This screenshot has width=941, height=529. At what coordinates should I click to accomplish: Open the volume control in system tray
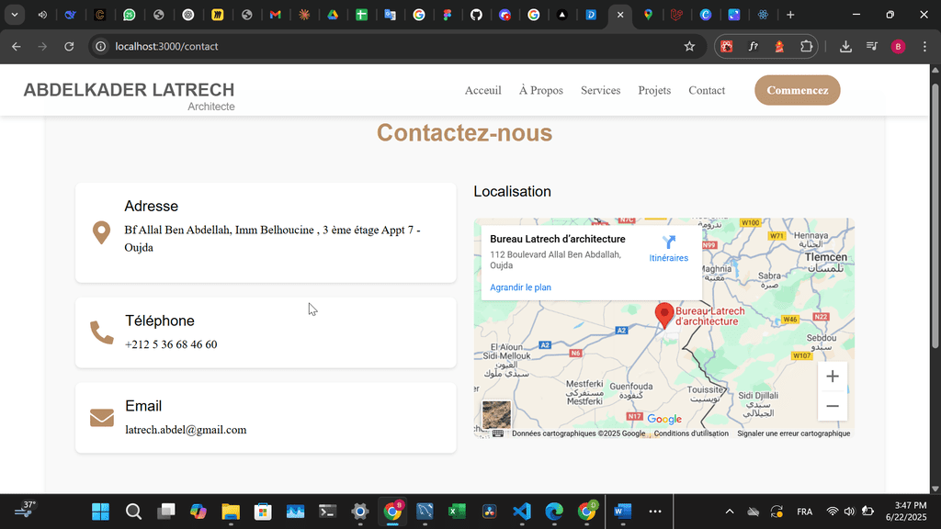point(848,511)
